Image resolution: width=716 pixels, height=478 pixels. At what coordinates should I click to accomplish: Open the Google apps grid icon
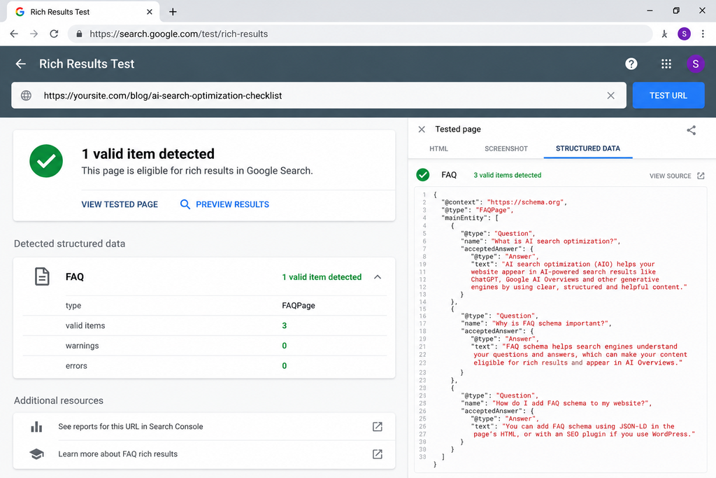[666, 64]
